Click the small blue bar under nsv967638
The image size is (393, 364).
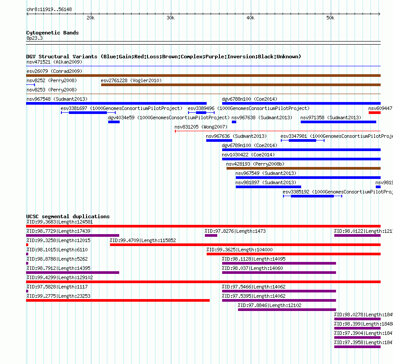[x=234, y=122]
